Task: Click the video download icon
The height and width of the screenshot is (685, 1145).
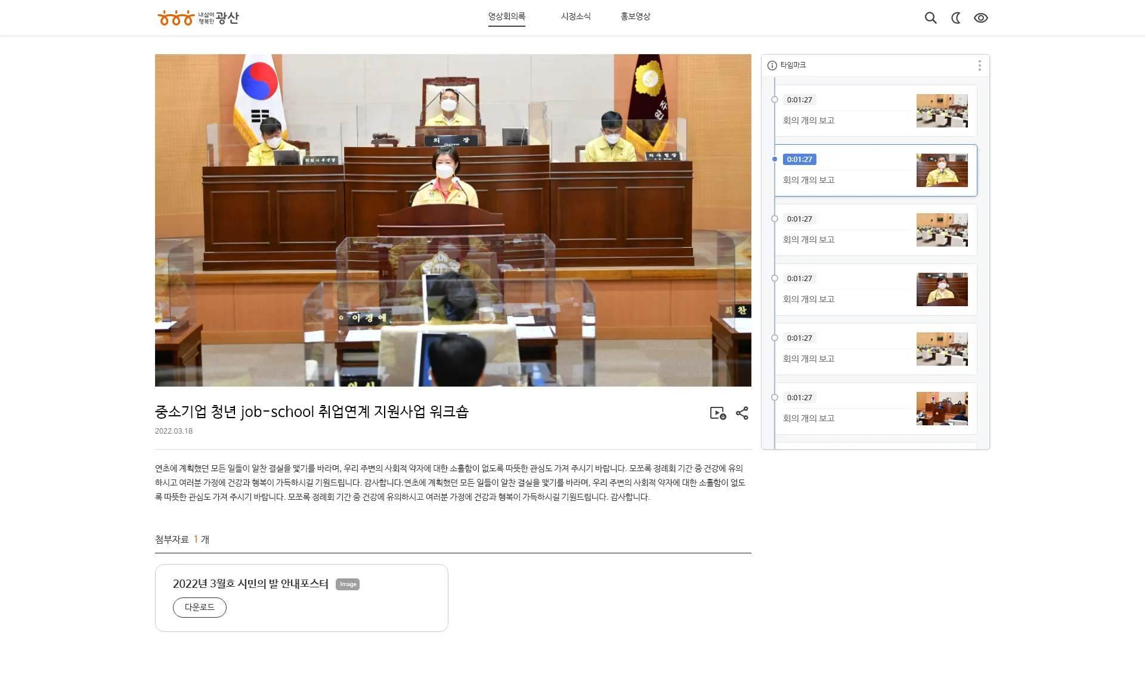Action: 718,413
